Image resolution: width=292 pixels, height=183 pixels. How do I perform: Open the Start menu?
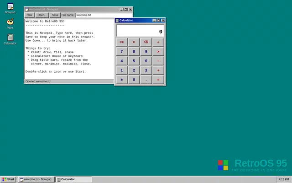click(8, 179)
